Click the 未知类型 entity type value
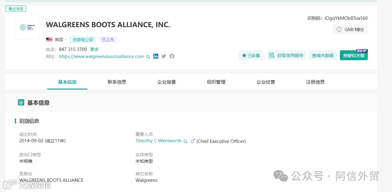The width and height of the screenshot is (392, 192). click(144, 161)
